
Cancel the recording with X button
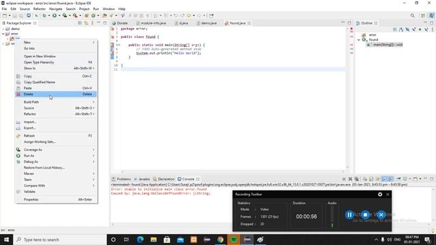click(381, 214)
